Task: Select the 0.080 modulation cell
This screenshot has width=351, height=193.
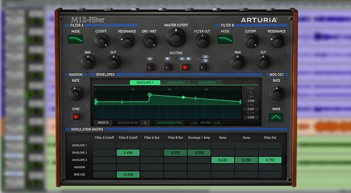Action: pyautogui.click(x=175, y=153)
